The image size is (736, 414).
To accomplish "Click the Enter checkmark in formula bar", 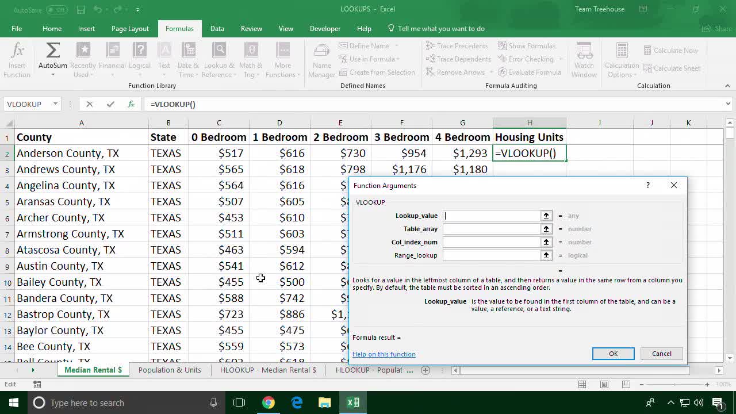I will click(x=110, y=104).
